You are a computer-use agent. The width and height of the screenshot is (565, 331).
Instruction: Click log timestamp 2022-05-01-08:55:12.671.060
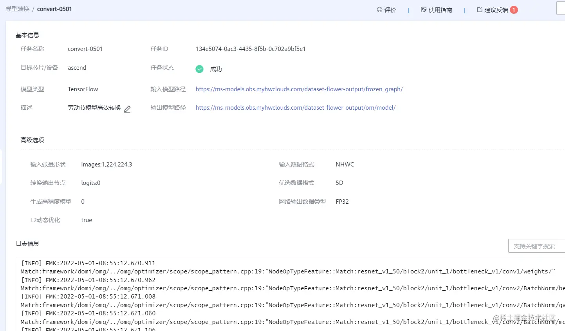pos(108,313)
